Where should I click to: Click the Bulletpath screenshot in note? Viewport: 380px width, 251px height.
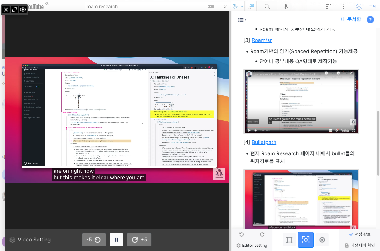tap(301, 199)
